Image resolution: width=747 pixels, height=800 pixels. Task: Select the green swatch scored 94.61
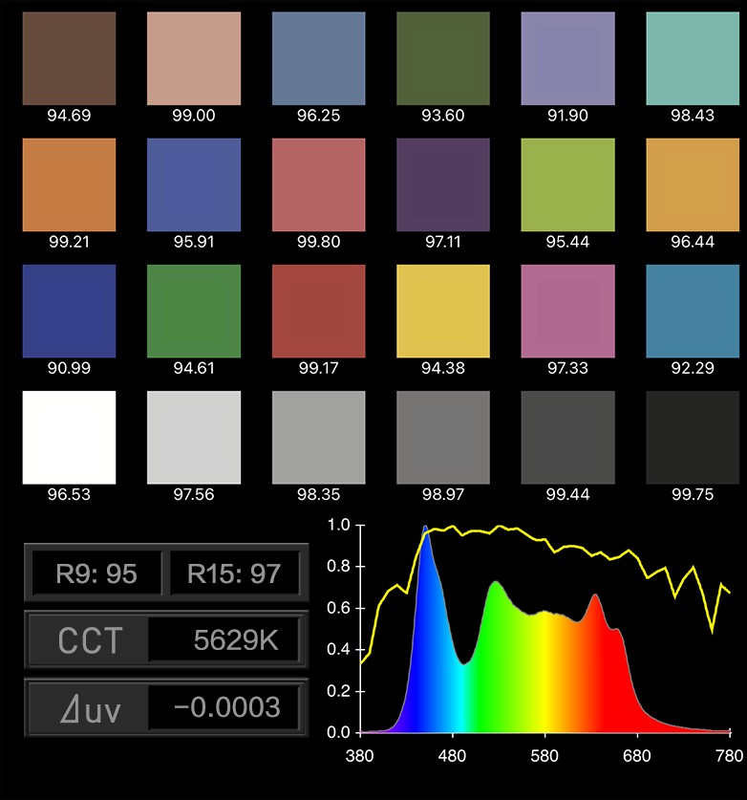pyautogui.click(x=194, y=312)
